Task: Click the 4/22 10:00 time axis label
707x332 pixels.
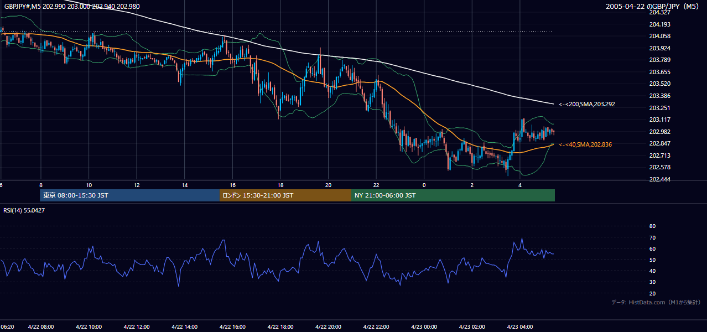Action: coord(89,326)
